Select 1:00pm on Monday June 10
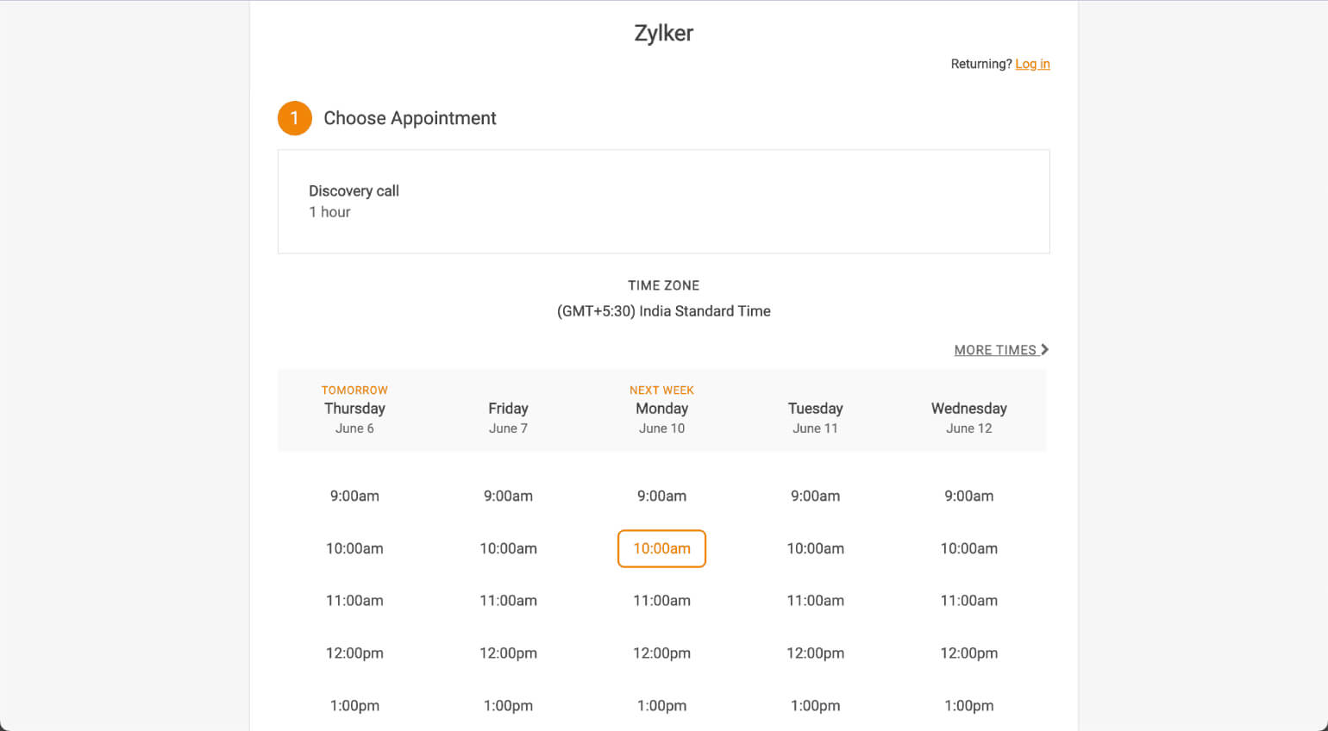This screenshot has height=731, width=1328. point(661,705)
